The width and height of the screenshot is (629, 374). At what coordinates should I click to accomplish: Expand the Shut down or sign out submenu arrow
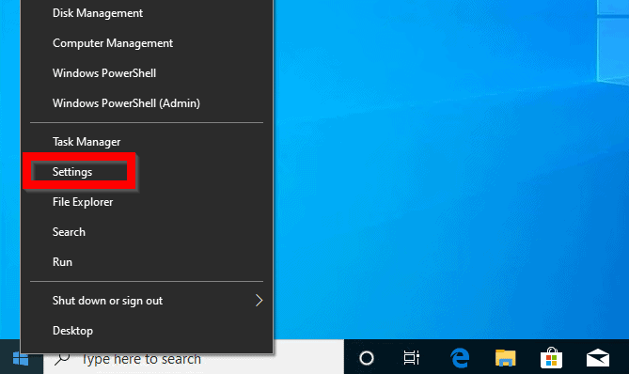click(x=259, y=301)
